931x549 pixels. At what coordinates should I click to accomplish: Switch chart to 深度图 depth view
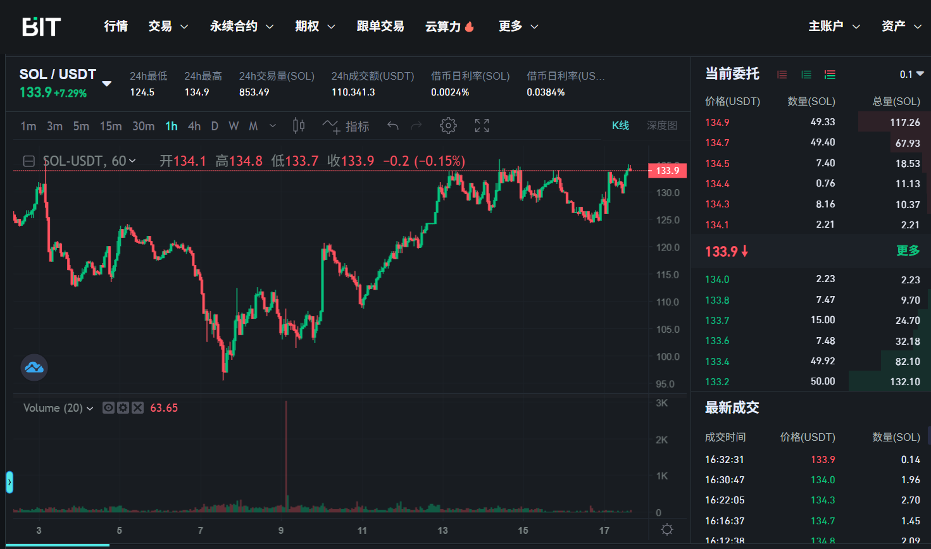[661, 125]
